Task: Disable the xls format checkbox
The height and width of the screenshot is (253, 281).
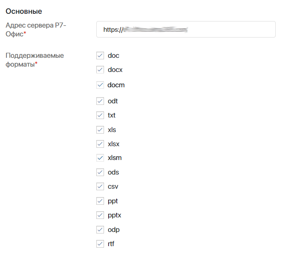Action: [x=100, y=130]
